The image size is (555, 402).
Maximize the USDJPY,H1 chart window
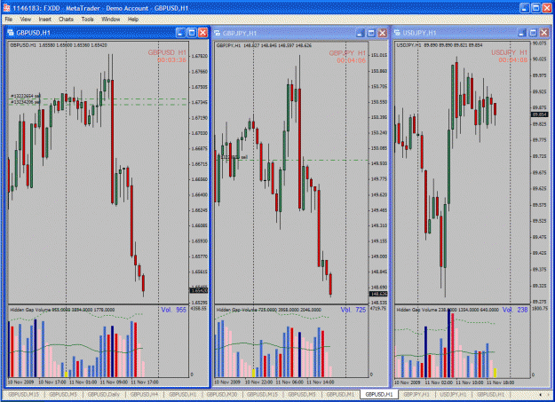pyautogui.click(x=533, y=33)
